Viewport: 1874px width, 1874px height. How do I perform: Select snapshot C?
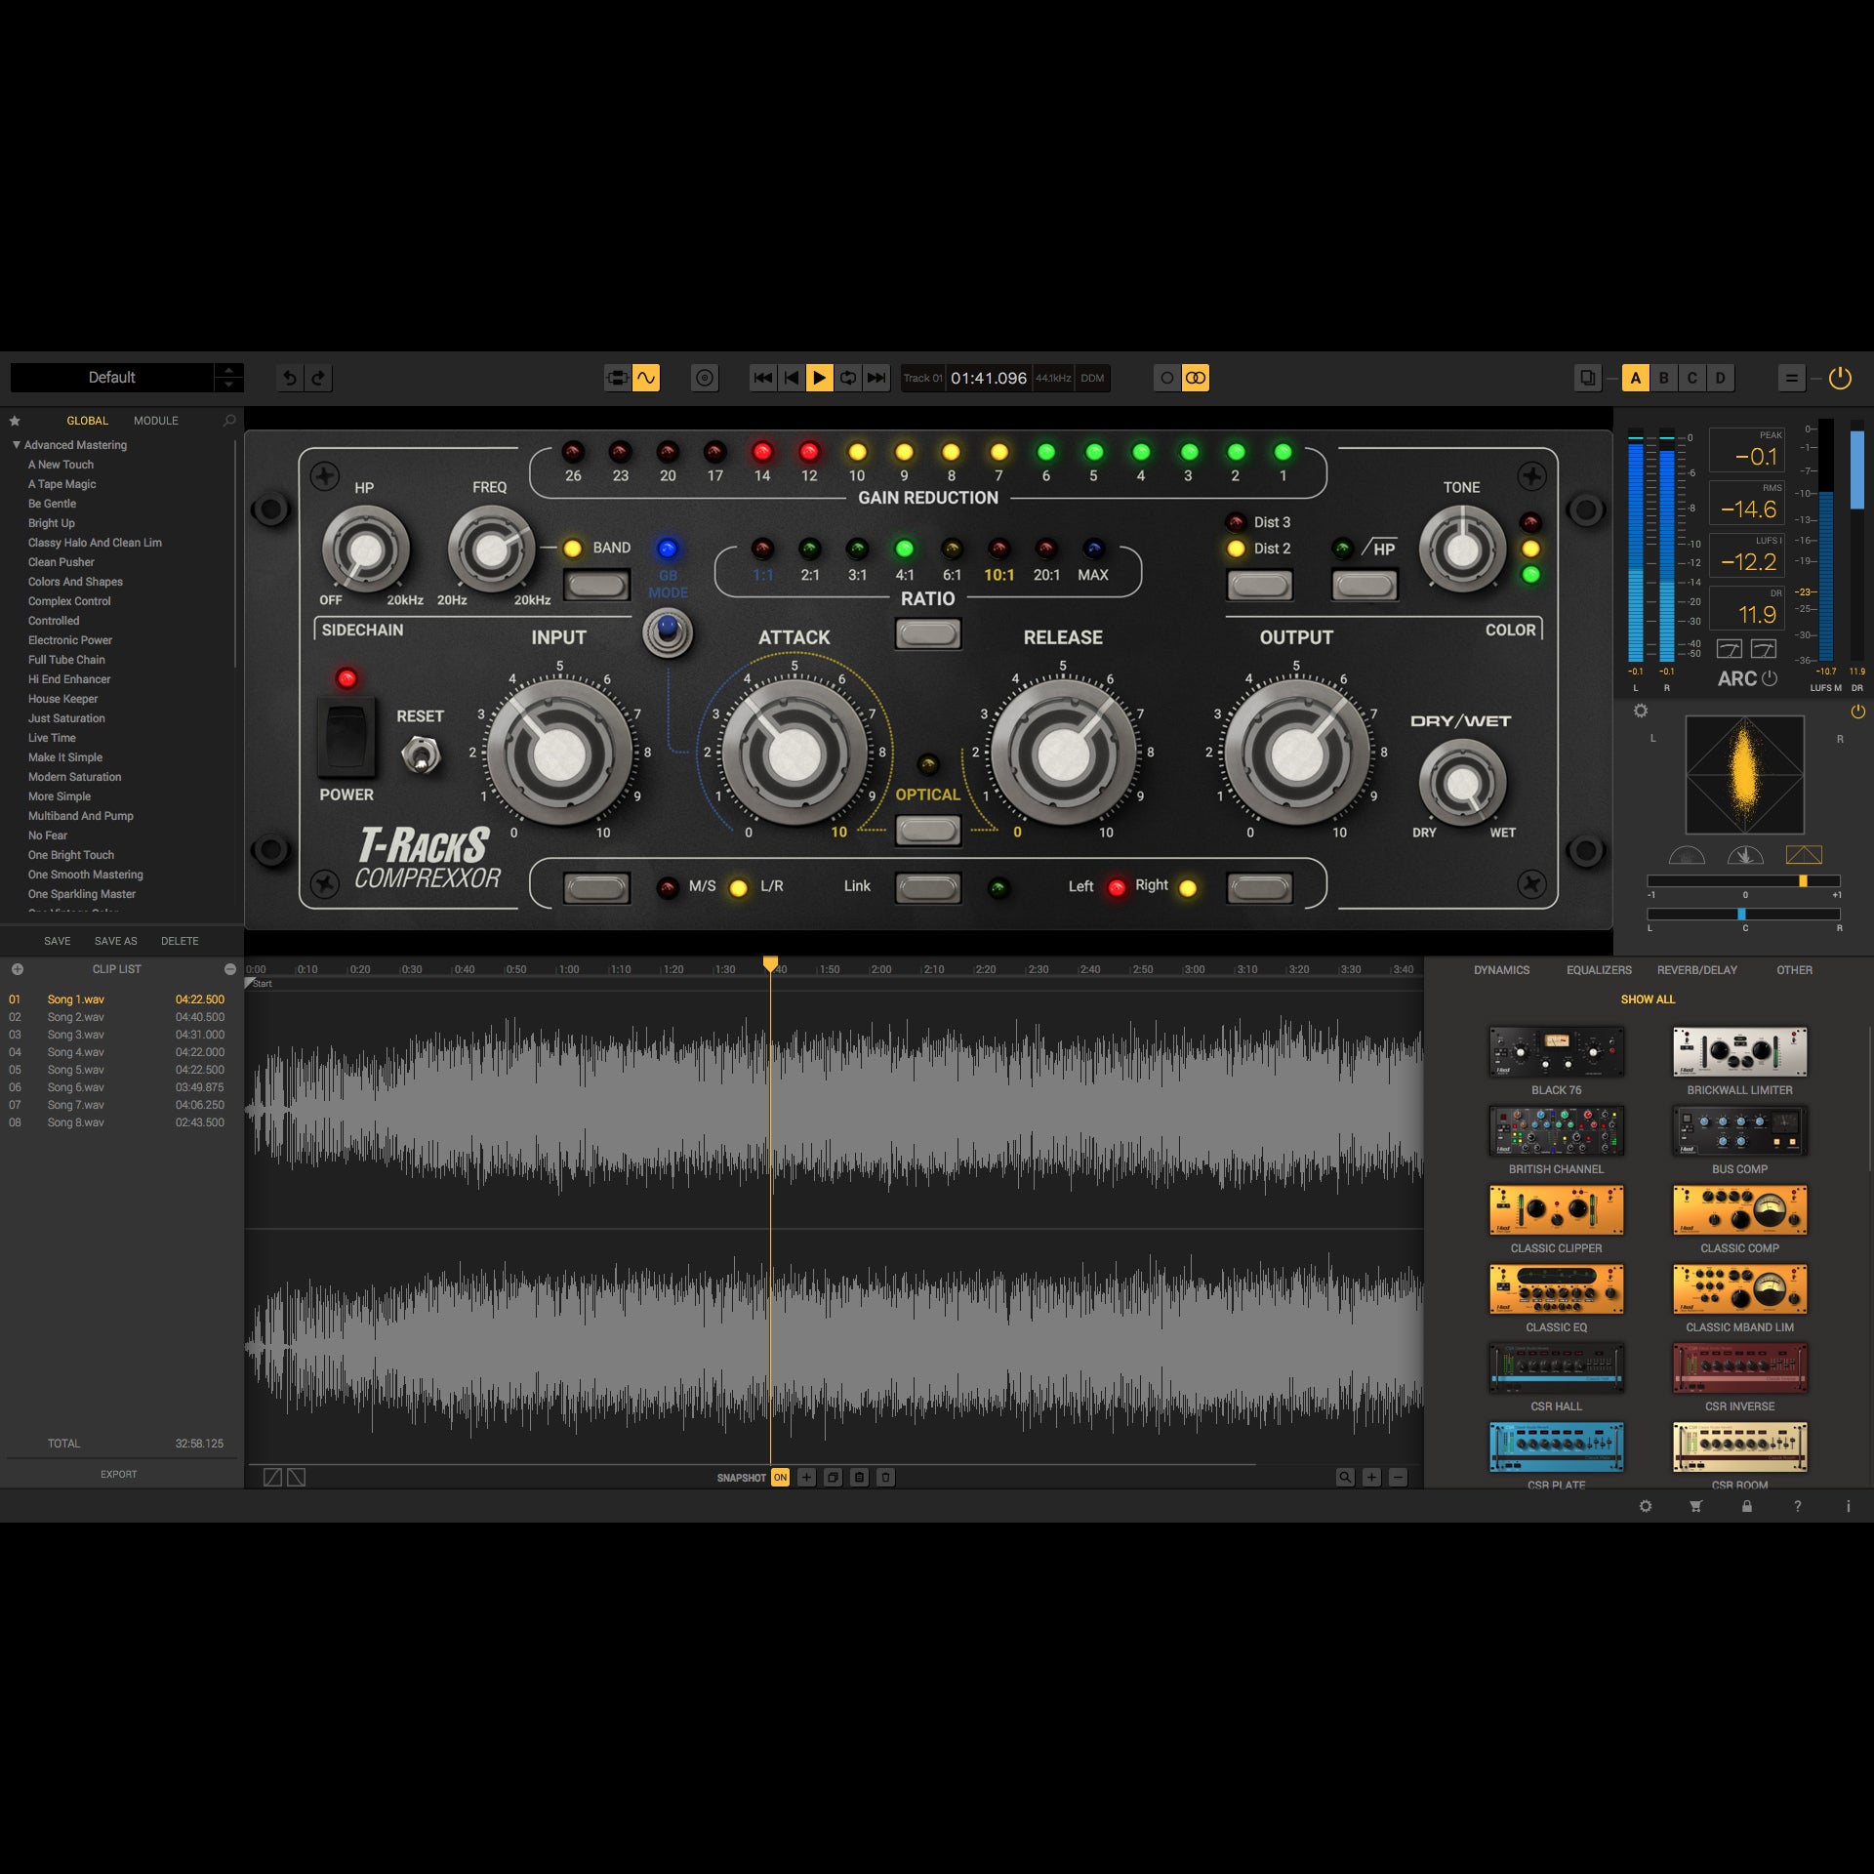tap(1692, 378)
